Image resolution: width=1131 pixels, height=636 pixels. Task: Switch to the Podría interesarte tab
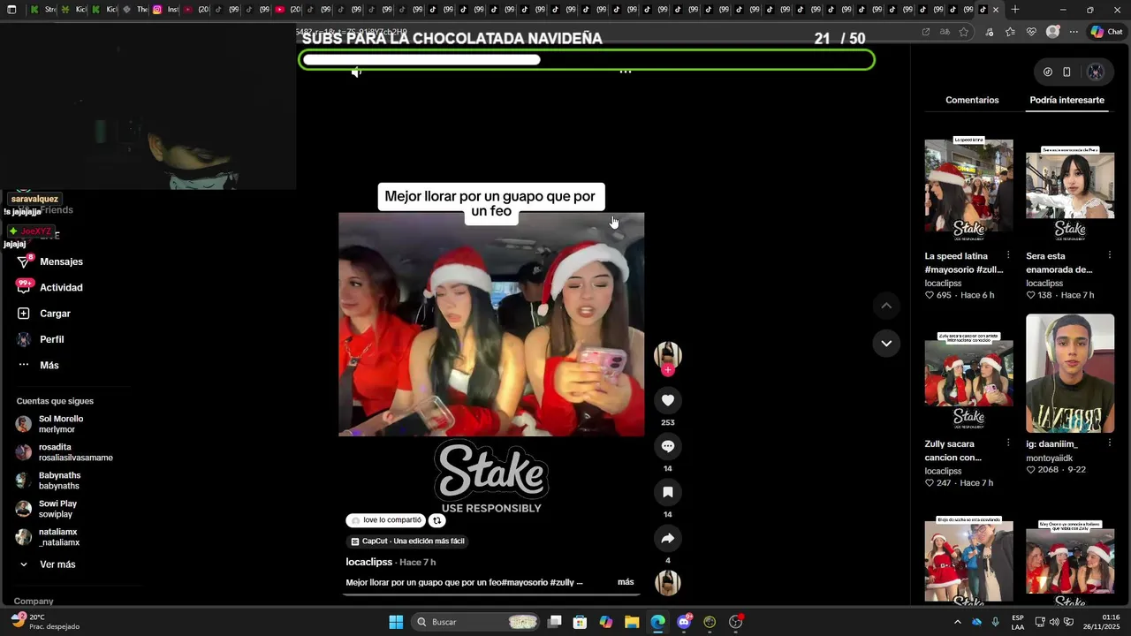coord(1066,100)
